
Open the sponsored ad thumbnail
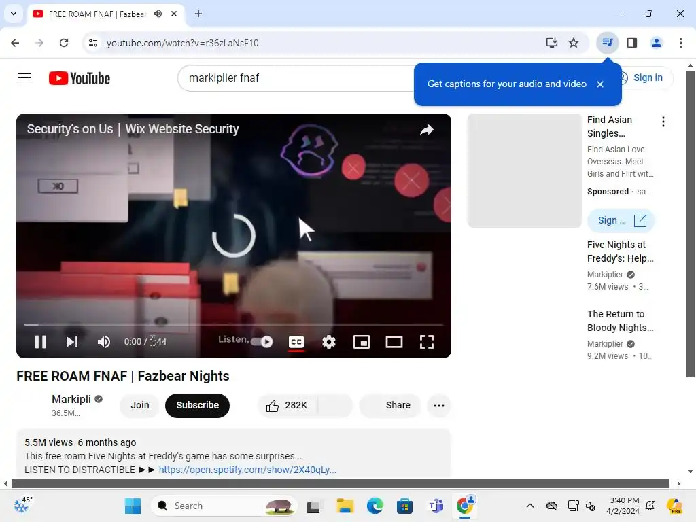tap(524, 171)
